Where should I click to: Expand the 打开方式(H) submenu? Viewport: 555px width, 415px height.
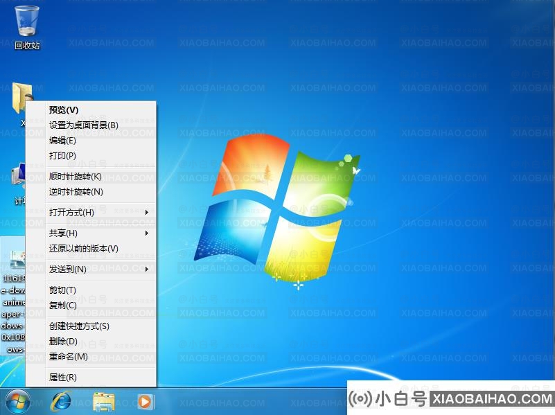91,213
